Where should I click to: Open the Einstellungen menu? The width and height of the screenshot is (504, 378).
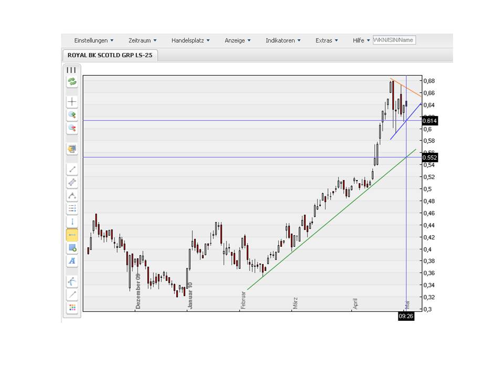(92, 40)
